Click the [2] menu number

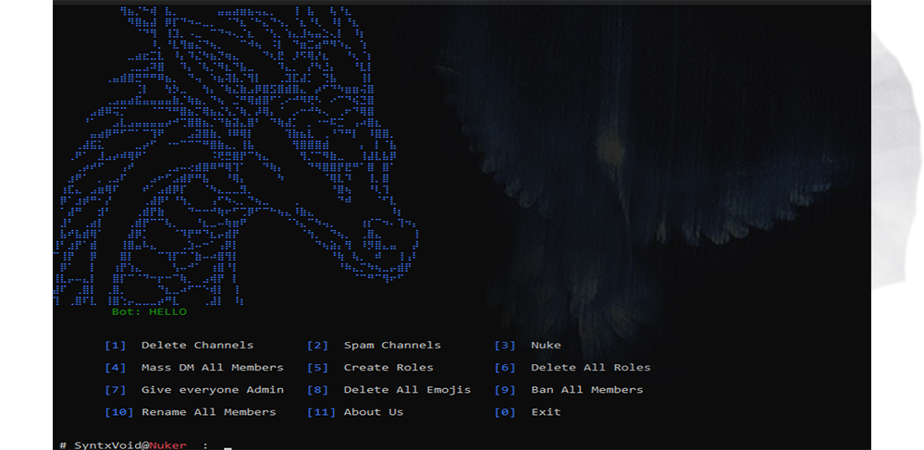pyautogui.click(x=317, y=346)
